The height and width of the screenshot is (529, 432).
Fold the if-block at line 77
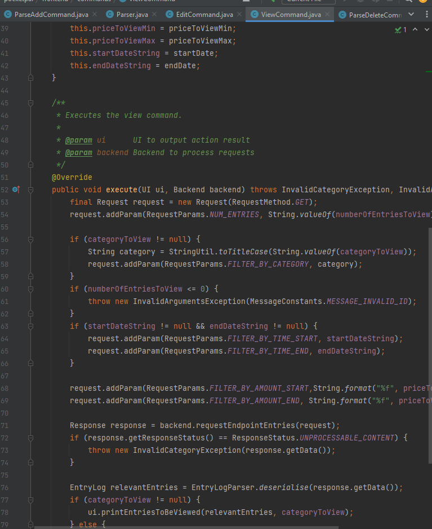(x=30, y=500)
